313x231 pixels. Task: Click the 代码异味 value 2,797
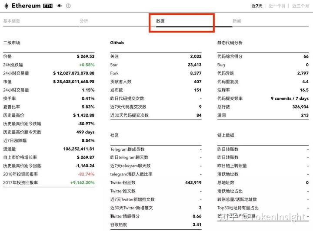(x=303, y=73)
